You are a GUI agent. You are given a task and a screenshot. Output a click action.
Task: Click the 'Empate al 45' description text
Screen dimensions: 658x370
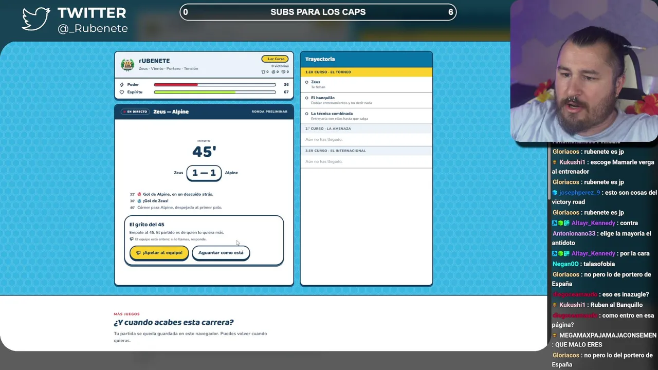tap(176, 232)
